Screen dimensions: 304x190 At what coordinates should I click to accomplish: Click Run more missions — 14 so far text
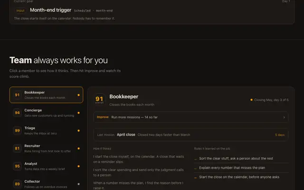click(134, 117)
